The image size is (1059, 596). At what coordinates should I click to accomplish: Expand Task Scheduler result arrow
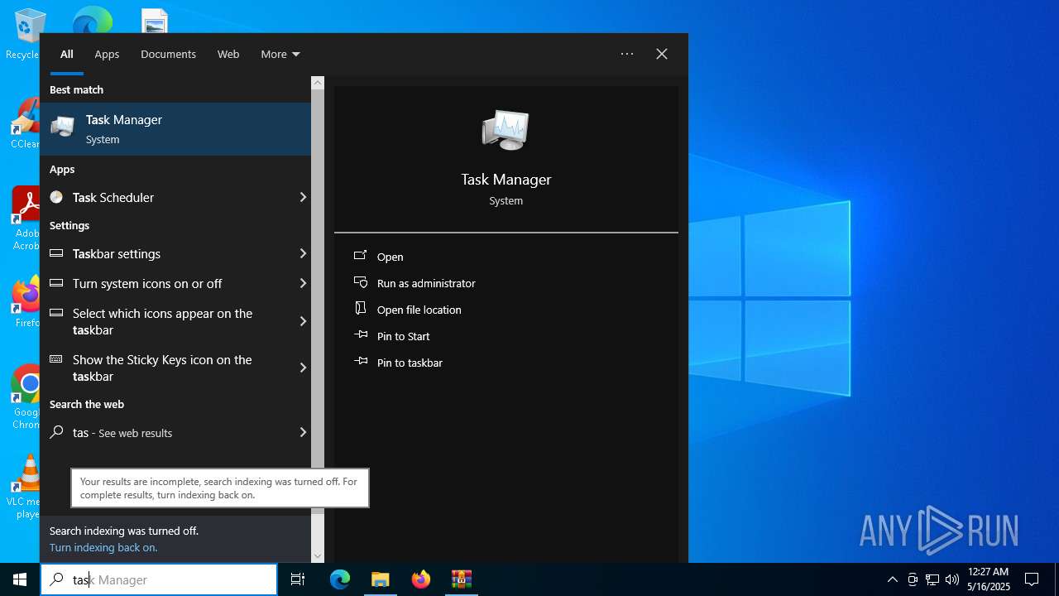pos(303,197)
